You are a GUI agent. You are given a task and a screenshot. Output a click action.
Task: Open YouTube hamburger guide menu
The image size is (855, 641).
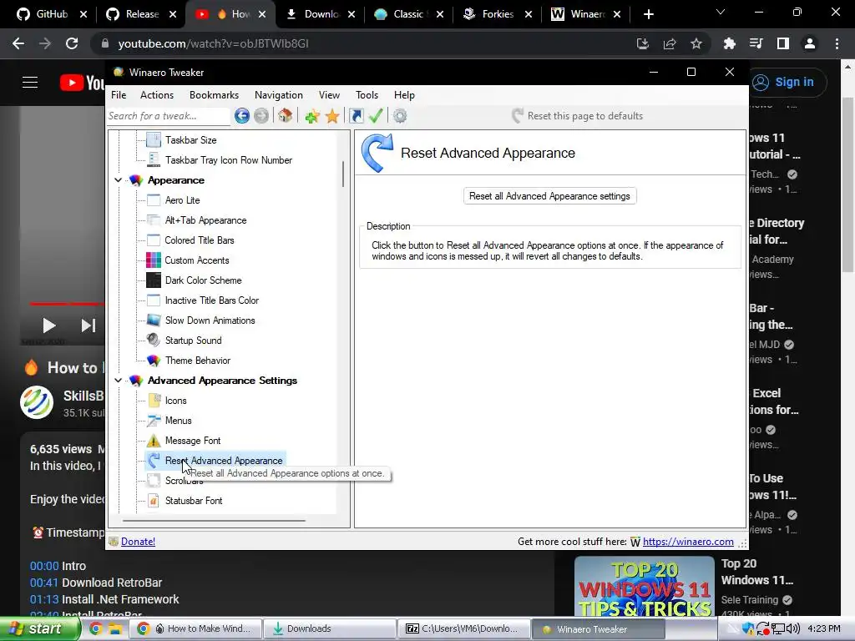point(30,83)
